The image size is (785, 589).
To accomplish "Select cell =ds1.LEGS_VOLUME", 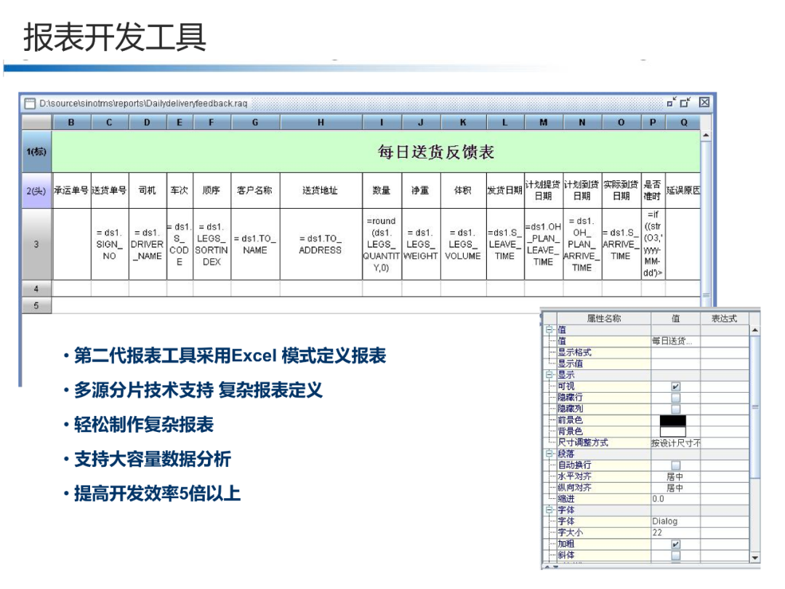I will 463,244.
